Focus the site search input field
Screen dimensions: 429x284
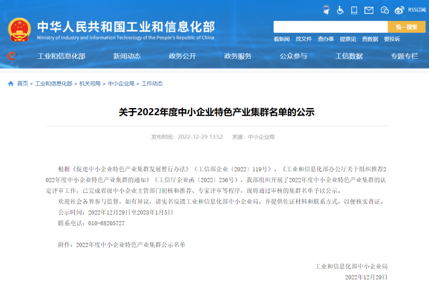click(330, 27)
